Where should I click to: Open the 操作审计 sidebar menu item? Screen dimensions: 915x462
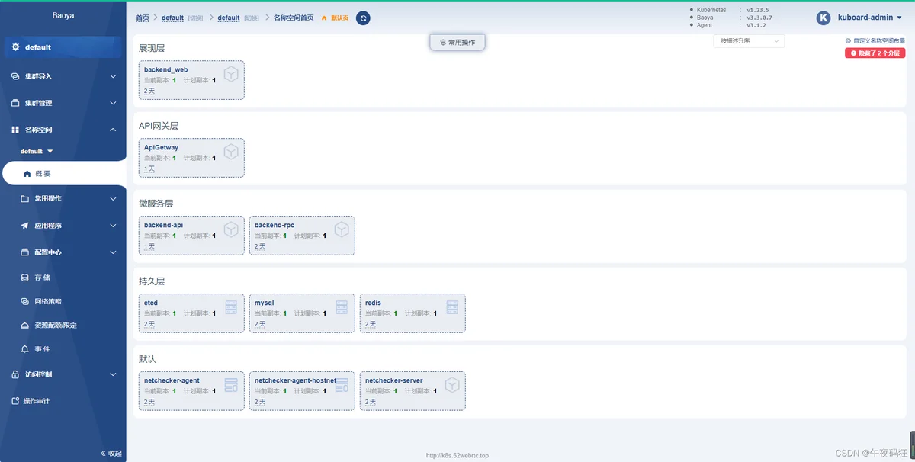(x=63, y=401)
